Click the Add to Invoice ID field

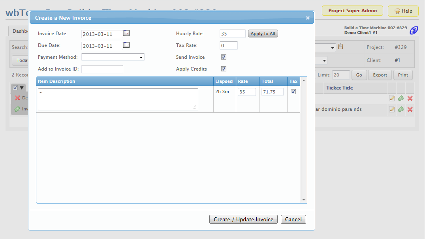(x=102, y=69)
